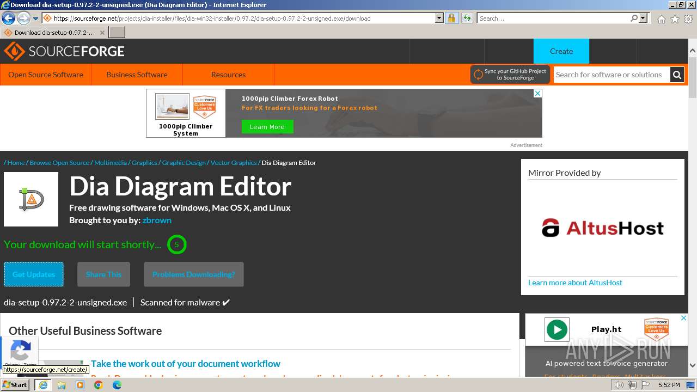The height and width of the screenshot is (392, 697).
Task: Click the Search for software input field
Action: pos(612,75)
